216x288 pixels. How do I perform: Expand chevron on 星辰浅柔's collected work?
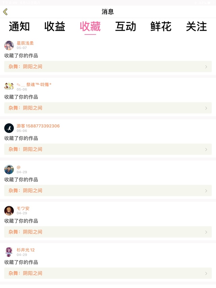[x=206, y=67]
